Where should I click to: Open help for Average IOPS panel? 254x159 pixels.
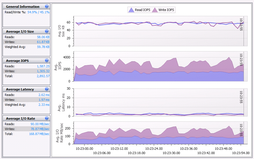47,60
